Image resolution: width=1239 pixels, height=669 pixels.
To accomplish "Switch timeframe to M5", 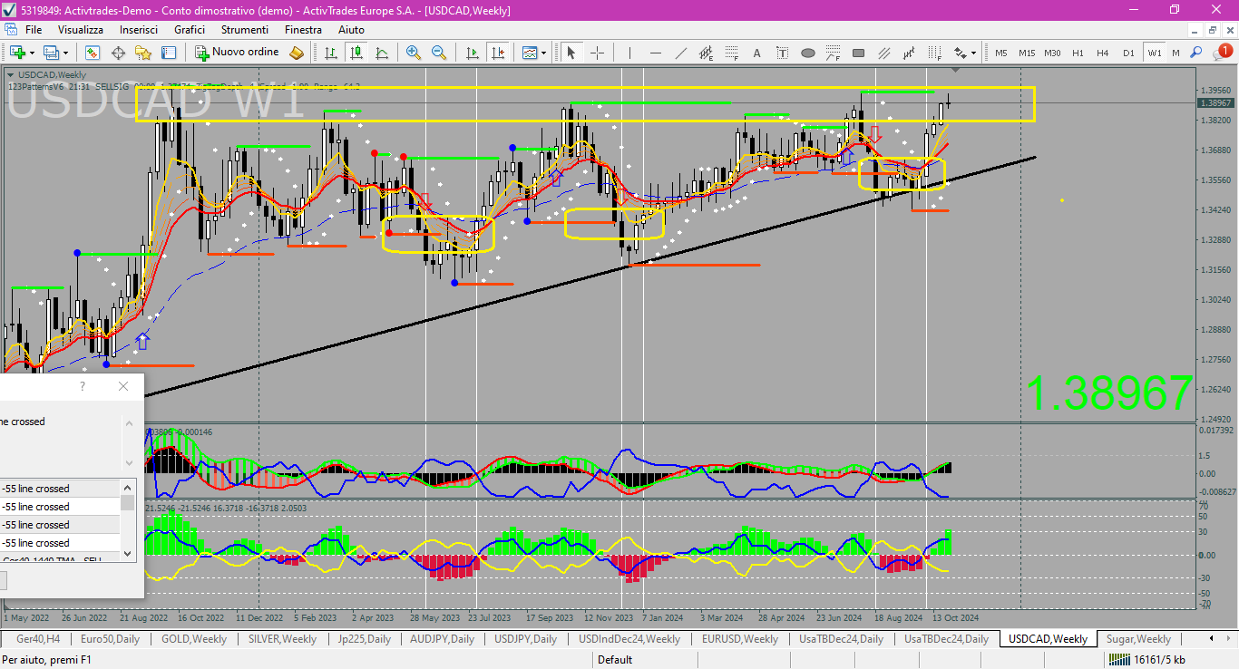I will [x=1001, y=53].
